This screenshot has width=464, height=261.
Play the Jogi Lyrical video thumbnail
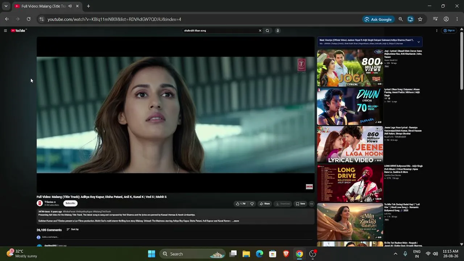pos(350,68)
